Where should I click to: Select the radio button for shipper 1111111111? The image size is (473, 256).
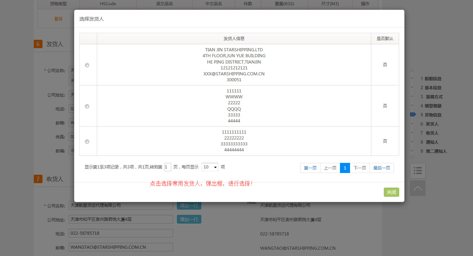(87, 142)
